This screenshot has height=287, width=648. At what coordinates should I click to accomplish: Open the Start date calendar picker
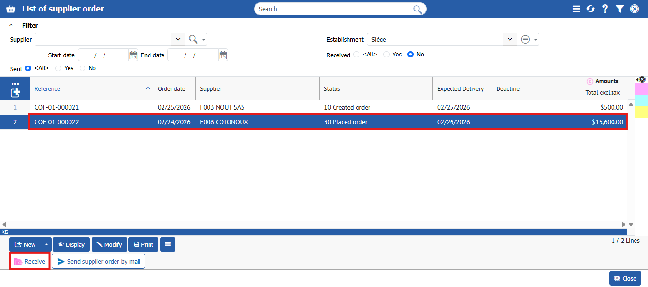click(x=133, y=55)
